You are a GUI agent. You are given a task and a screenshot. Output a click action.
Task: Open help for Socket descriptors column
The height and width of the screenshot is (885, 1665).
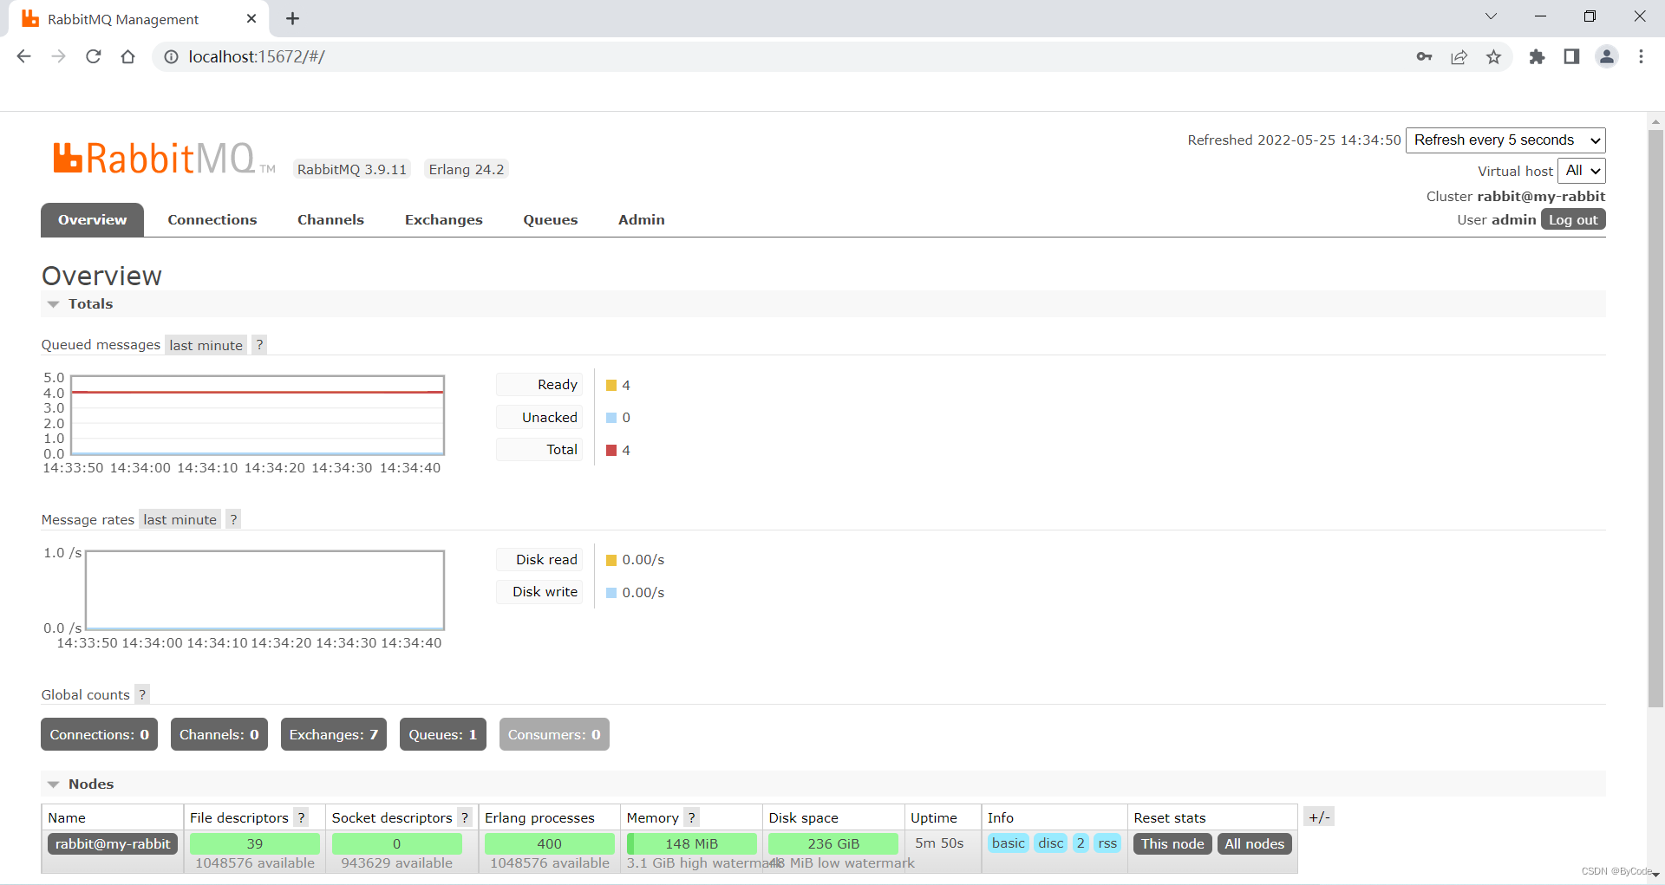(x=465, y=817)
